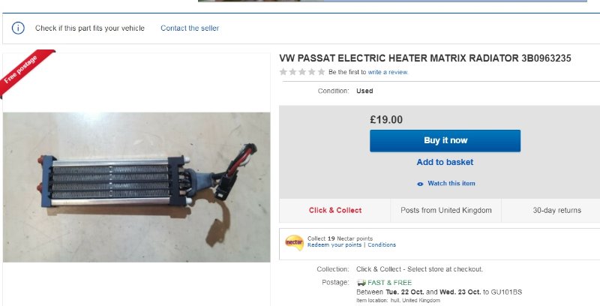Viewport: 600px width, 306px height.
Task: Open the Contact the seller link
Action: tap(190, 28)
